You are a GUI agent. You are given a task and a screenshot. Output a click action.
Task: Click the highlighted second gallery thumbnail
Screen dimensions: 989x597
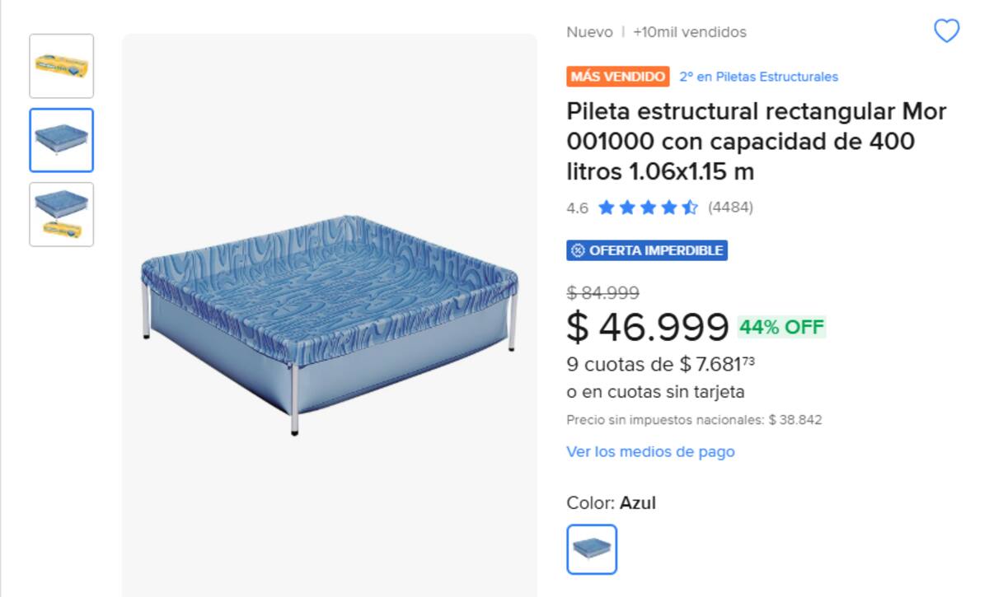61,140
